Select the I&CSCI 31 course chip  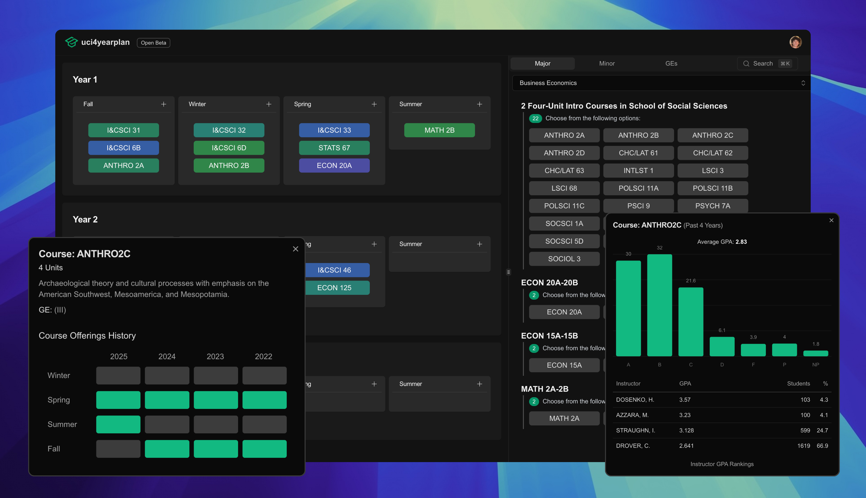point(123,130)
